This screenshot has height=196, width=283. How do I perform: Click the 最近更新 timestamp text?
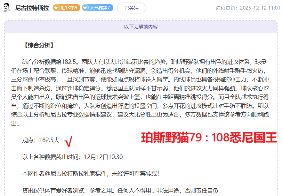[x=248, y=8]
